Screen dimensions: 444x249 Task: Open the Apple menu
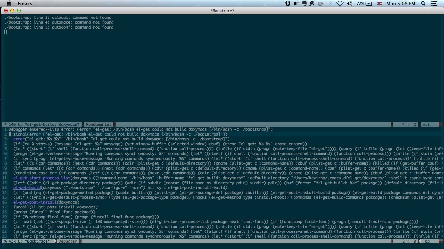(x=9, y=3)
